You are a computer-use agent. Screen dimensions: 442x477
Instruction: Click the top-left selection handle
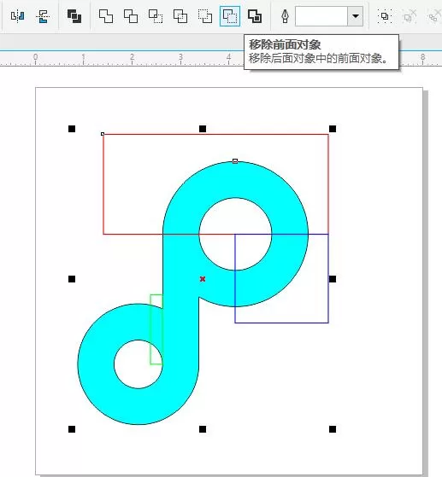coord(72,129)
